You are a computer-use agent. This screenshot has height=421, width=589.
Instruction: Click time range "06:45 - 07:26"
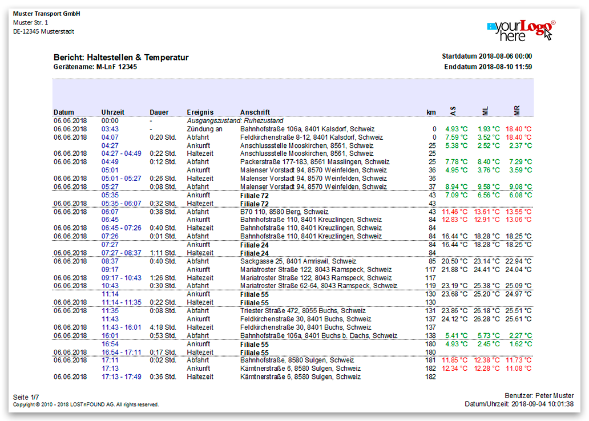tap(122, 228)
